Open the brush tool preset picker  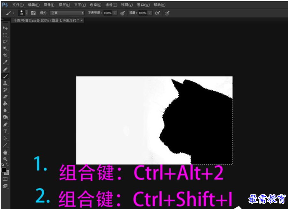tap(10, 13)
